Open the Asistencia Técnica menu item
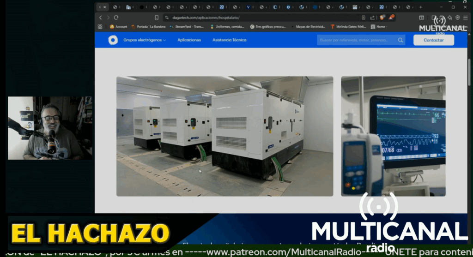This screenshot has height=257, width=473. tap(229, 40)
